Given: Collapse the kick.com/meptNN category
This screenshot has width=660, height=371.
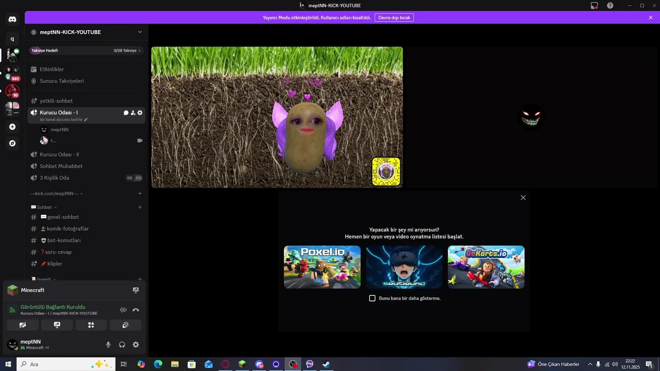Looking at the screenshot, I should [57, 194].
